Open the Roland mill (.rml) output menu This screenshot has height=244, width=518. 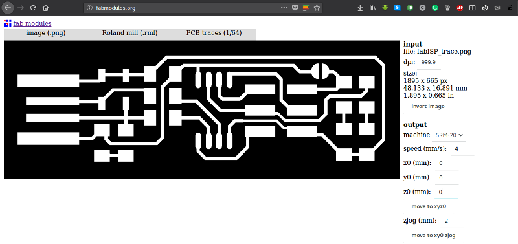click(x=130, y=33)
